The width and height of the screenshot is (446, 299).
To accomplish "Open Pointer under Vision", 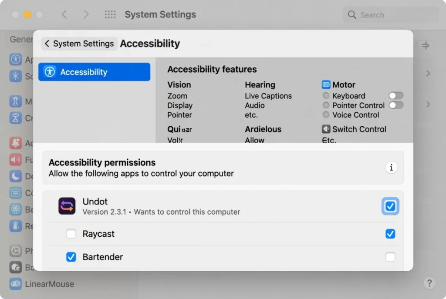I will tap(179, 115).
